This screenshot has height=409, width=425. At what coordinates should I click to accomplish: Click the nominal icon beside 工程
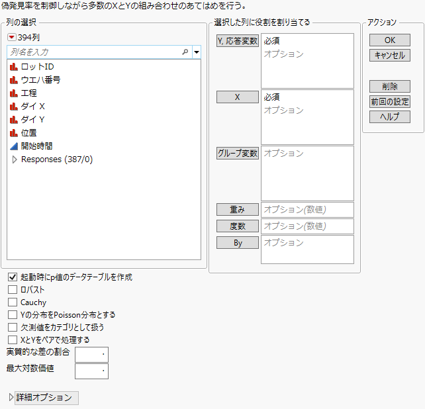(14, 93)
